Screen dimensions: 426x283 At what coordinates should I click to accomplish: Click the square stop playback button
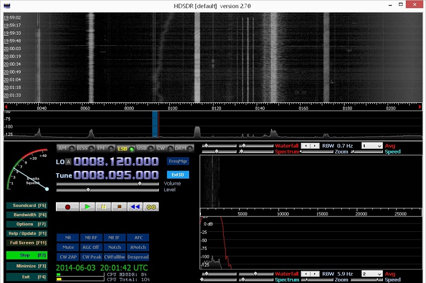tap(120, 207)
